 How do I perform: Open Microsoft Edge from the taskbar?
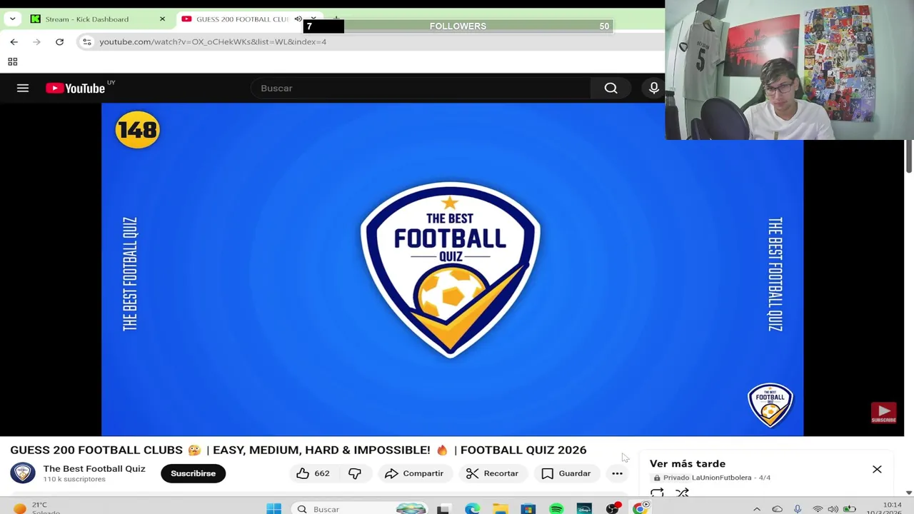(x=473, y=508)
